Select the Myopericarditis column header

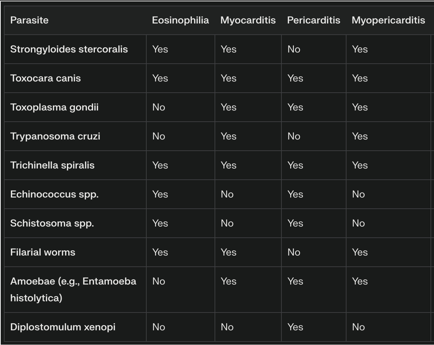point(388,20)
